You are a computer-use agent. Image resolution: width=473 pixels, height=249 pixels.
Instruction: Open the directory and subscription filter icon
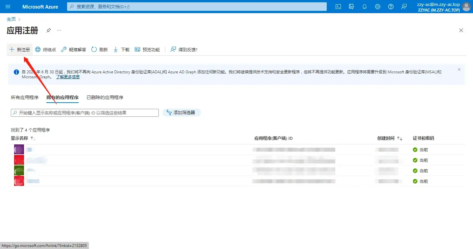coord(351,7)
